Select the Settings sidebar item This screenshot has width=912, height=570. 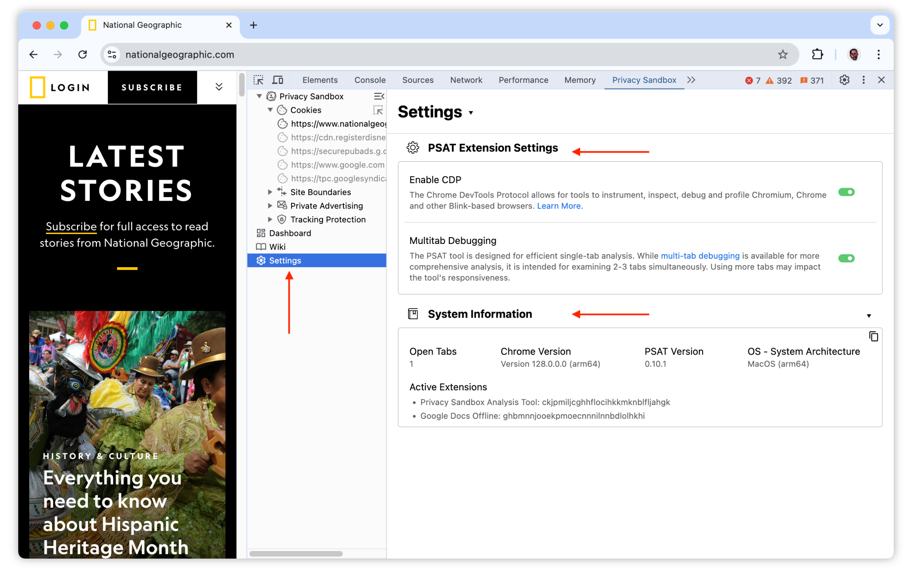317,260
